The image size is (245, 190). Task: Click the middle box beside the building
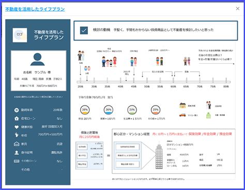coord(128,155)
